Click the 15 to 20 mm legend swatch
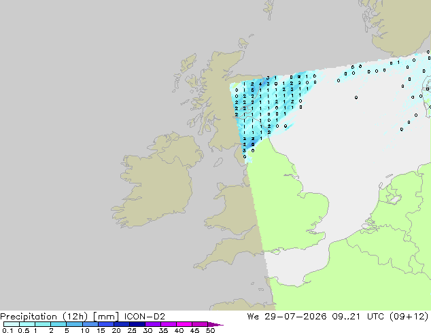431x333 pixels. point(106,324)
